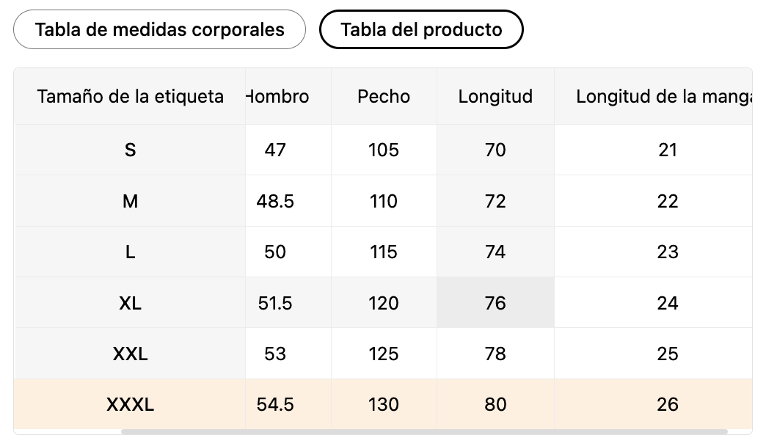Select the XXL size row label
Image resolution: width=766 pixels, height=446 pixels.
coord(130,354)
